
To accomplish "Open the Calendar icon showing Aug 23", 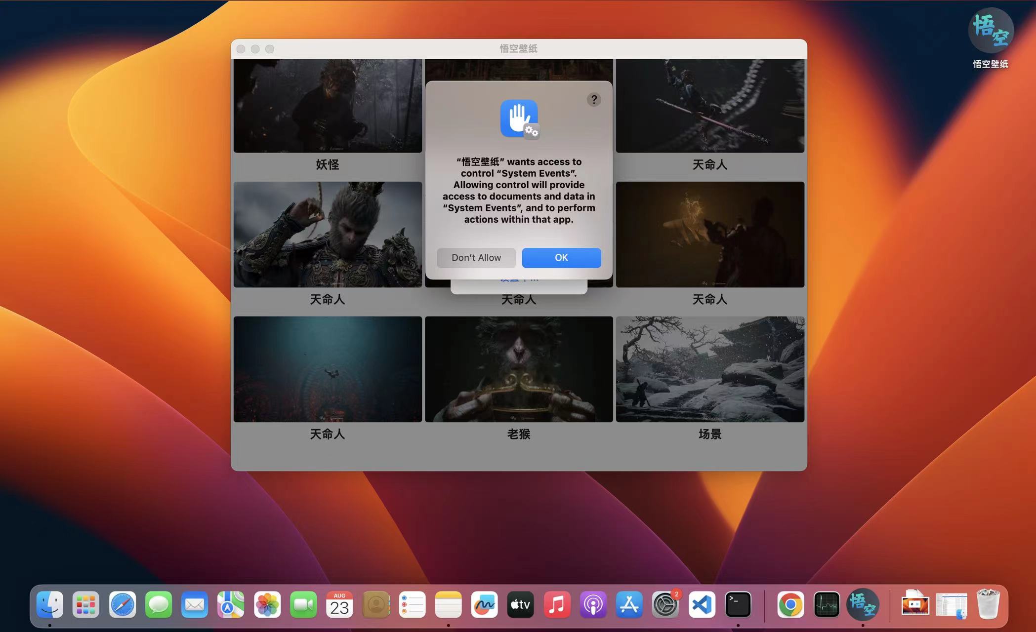I will (x=339, y=605).
